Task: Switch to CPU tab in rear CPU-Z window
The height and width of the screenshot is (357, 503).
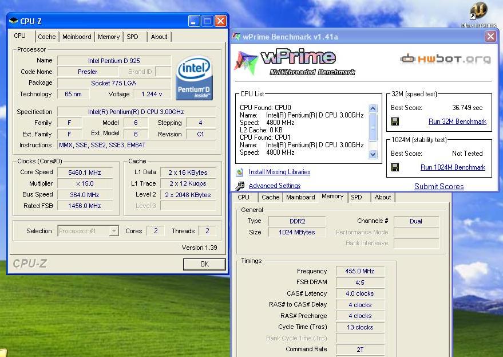Action: pos(243,197)
